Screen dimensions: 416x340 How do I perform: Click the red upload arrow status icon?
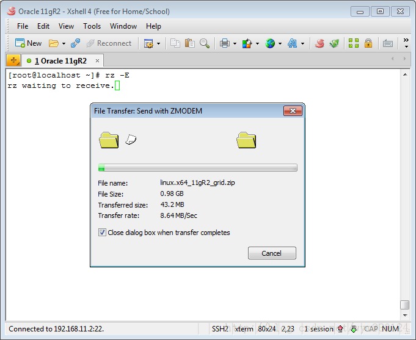[x=340, y=329]
